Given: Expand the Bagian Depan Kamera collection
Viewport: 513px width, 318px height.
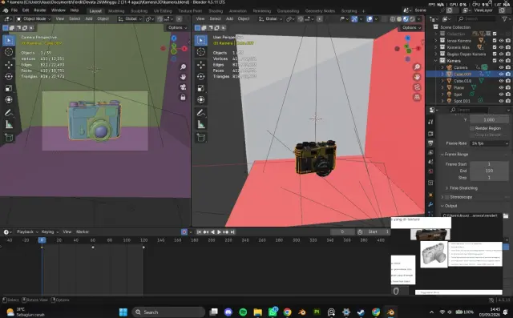Looking at the screenshot, I should [x=436, y=54].
